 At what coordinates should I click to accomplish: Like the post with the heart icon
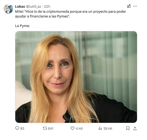click(72, 128)
